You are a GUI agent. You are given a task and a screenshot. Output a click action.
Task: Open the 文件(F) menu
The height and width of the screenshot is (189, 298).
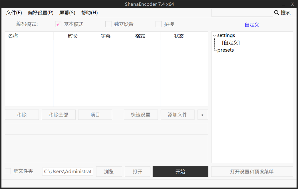coord(14,12)
